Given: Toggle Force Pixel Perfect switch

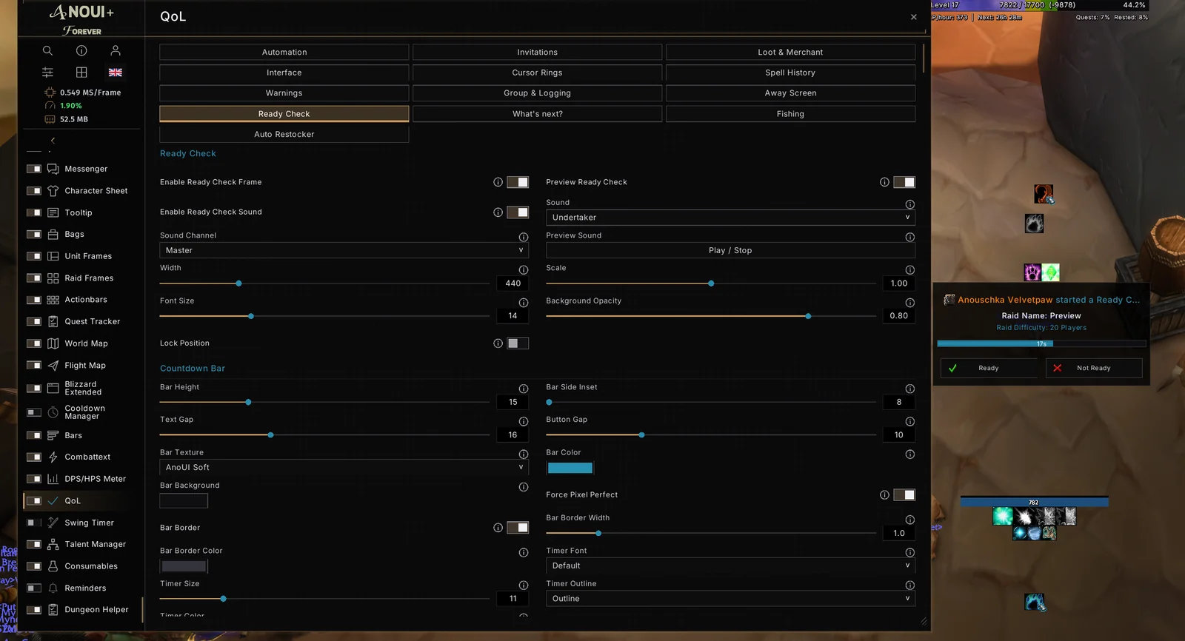Looking at the screenshot, I should click(x=904, y=495).
